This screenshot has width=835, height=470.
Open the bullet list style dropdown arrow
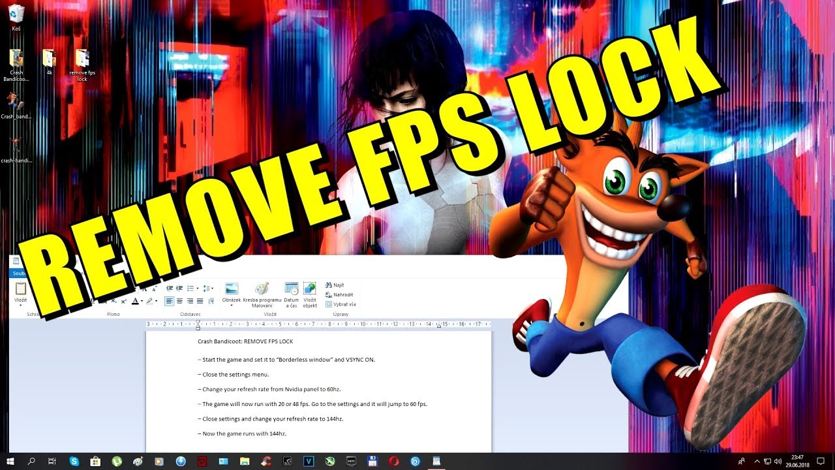pyautogui.click(x=198, y=288)
